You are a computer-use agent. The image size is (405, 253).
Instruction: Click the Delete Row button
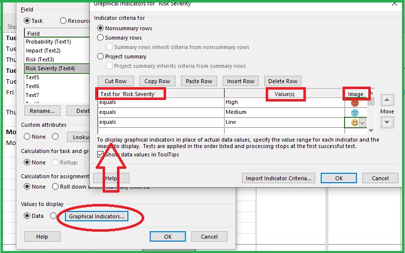pyautogui.click(x=283, y=81)
